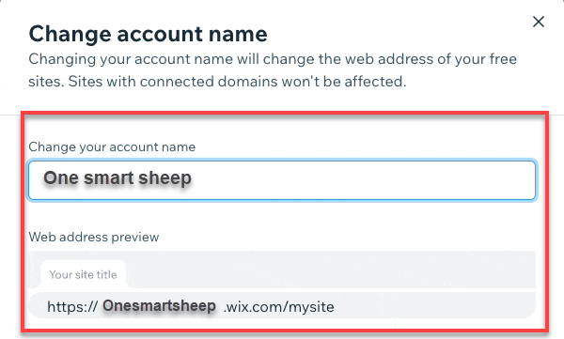564x339 pixels.
Task: Select the 'One smart sheep' text
Action: click(117, 177)
